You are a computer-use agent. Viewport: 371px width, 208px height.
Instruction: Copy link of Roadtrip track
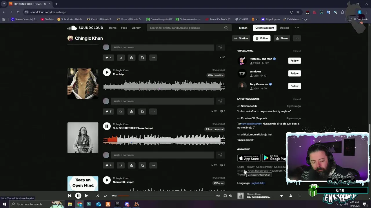142,112
